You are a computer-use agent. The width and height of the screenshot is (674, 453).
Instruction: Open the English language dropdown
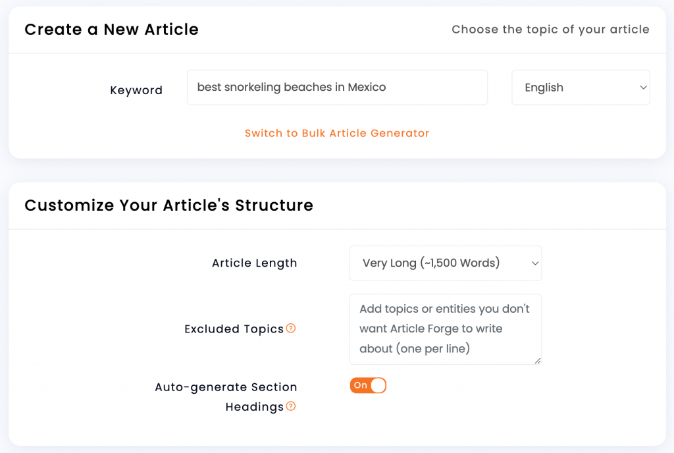point(581,88)
